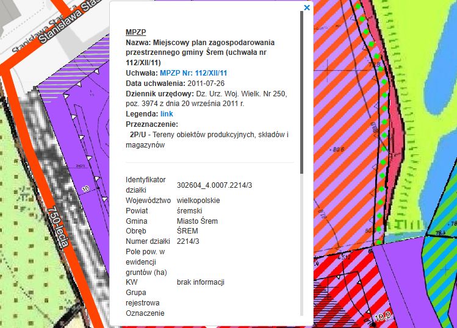Select the voivodeship value wielkopolskie

click(198, 201)
